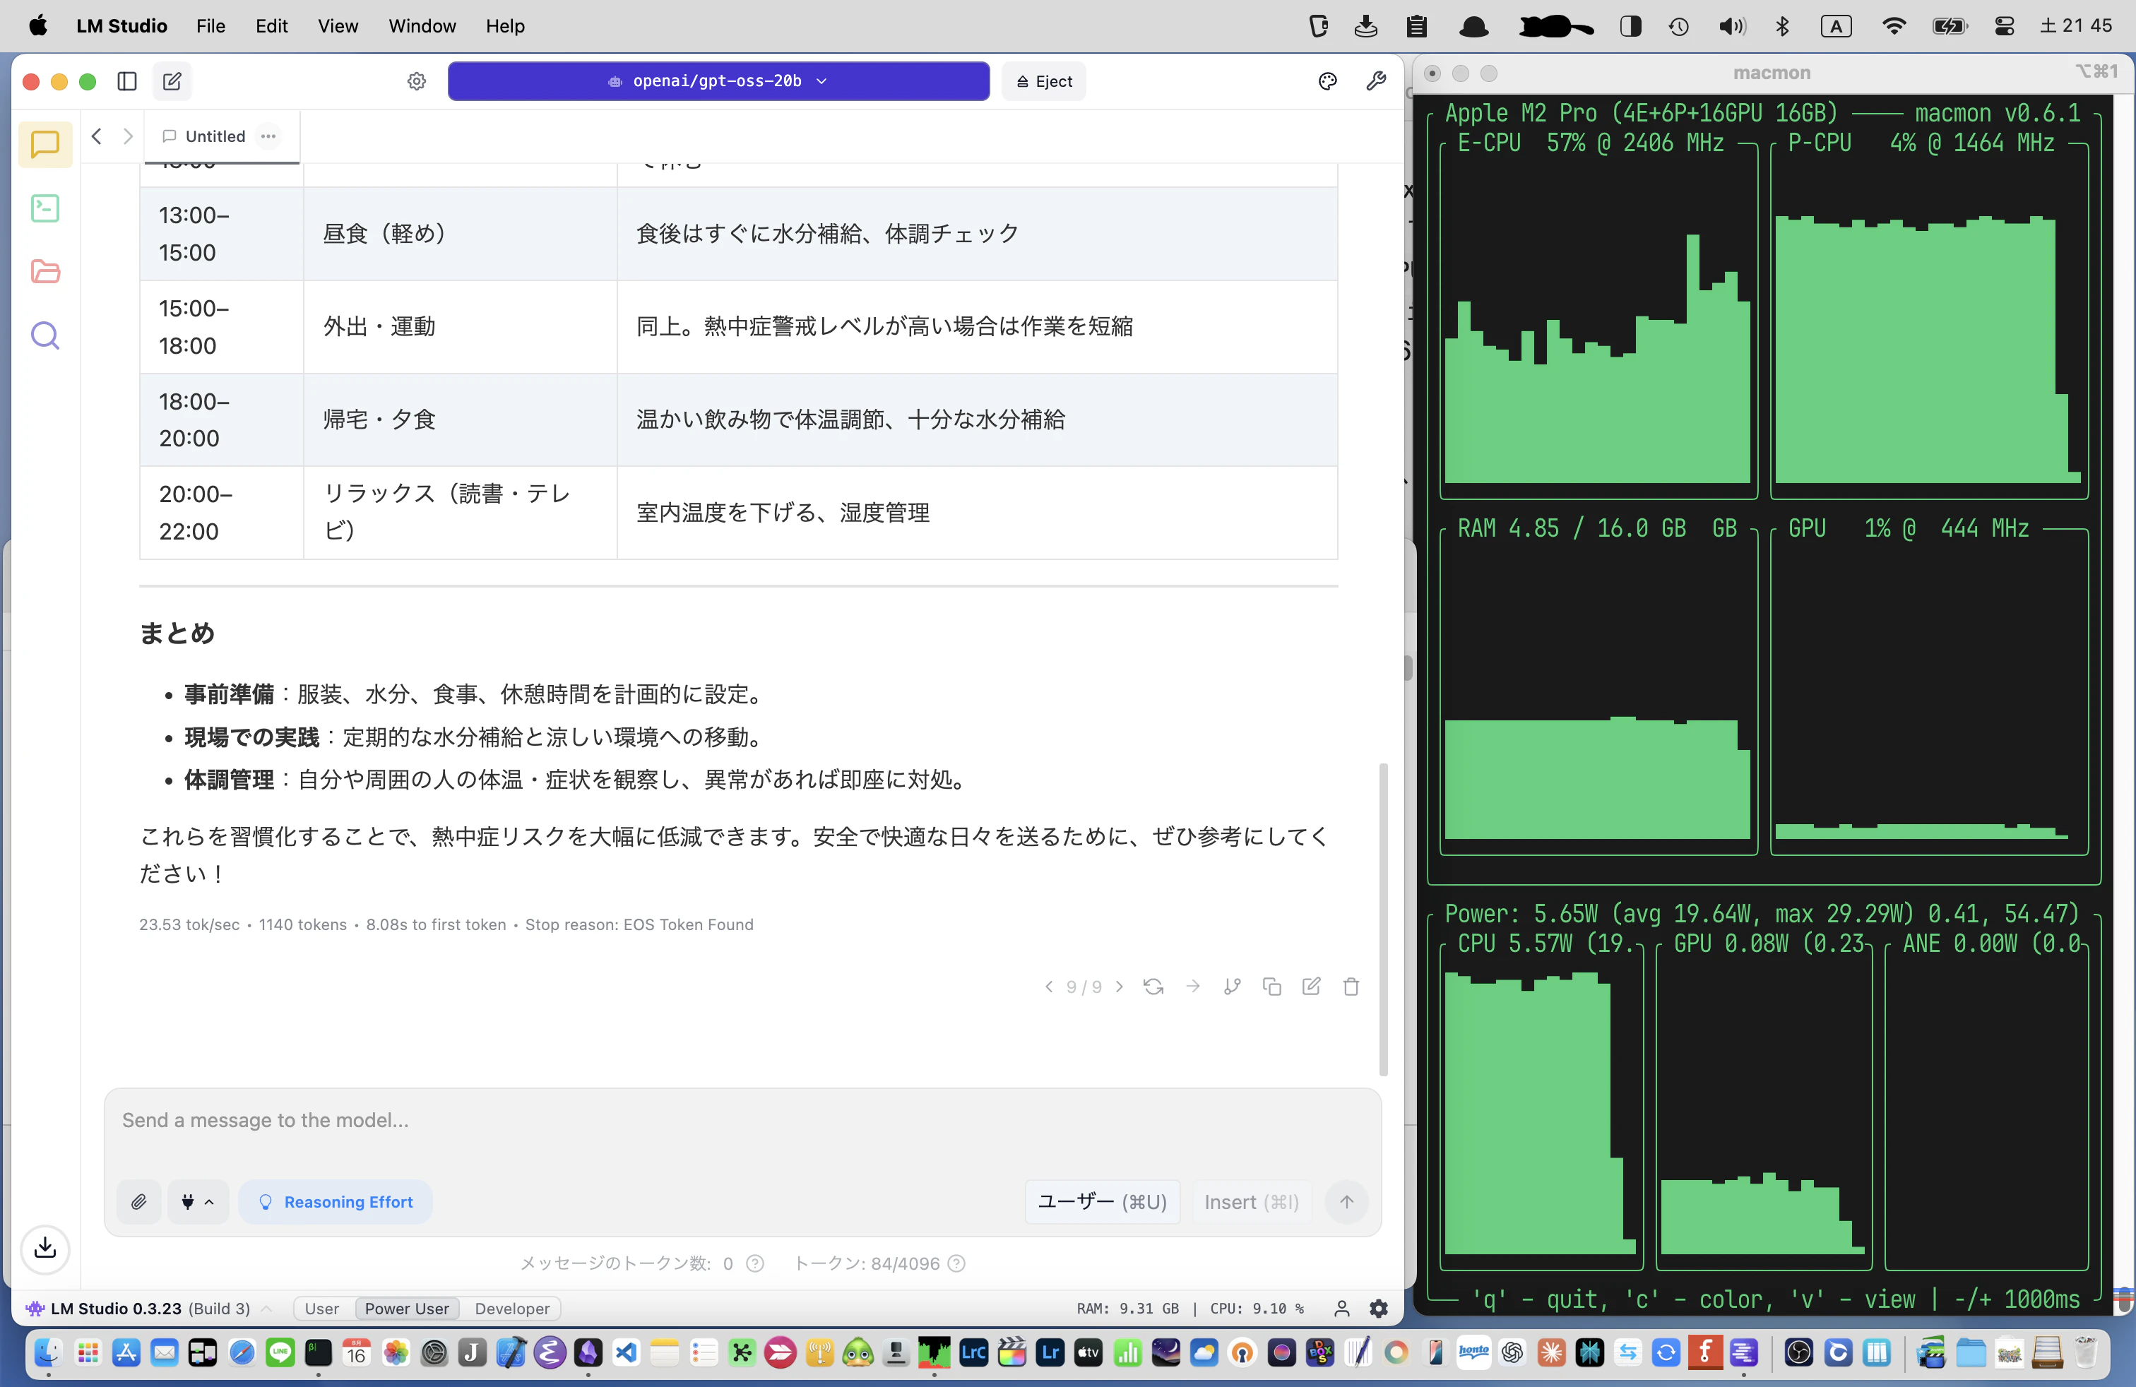Expand the LM Studio version caret
The image size is (2136, 1387).
[266, 1309]
